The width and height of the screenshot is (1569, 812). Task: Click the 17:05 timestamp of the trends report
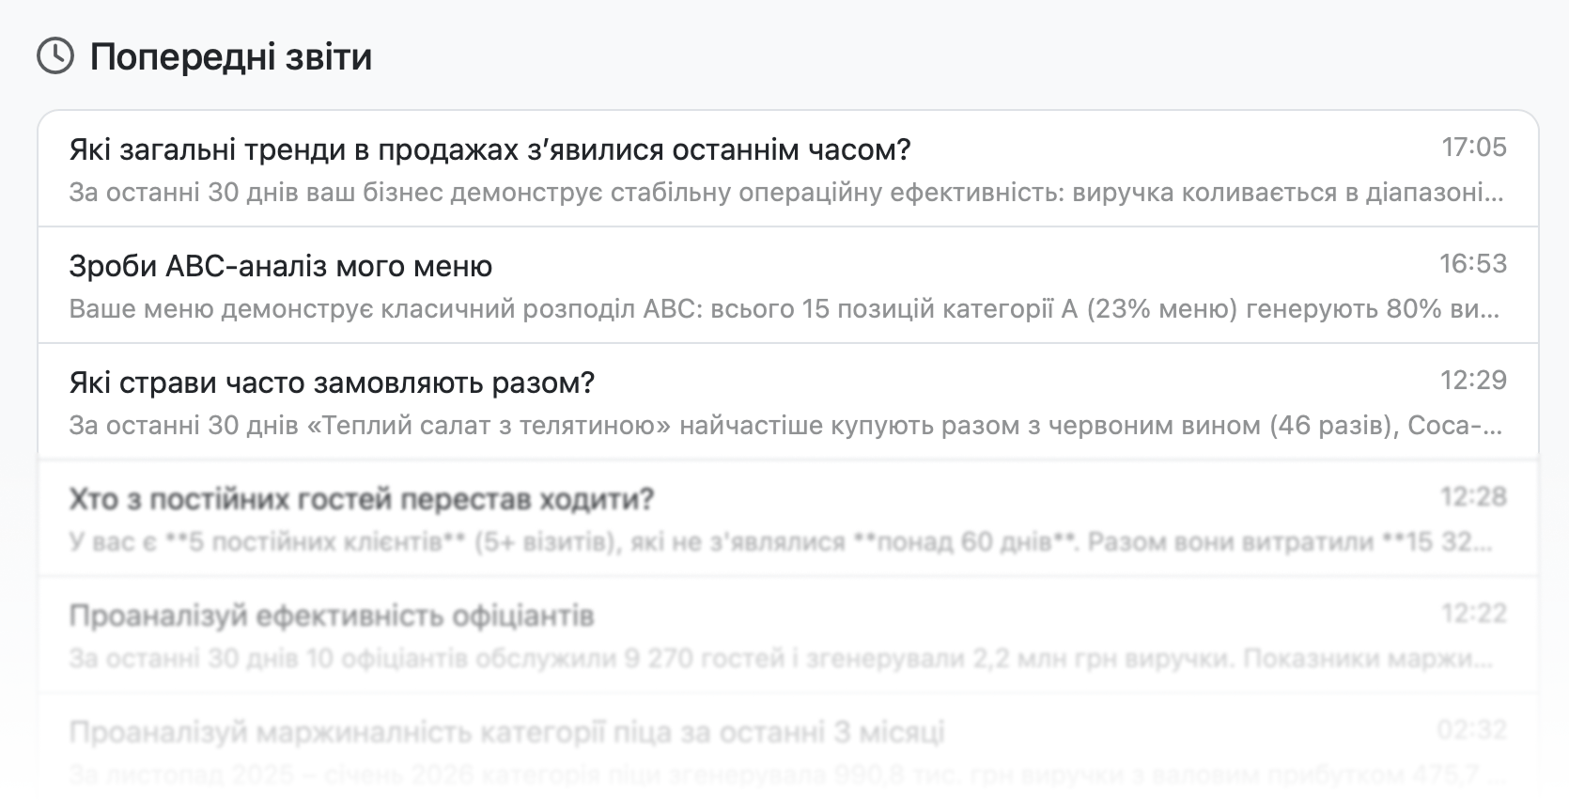1473,148
